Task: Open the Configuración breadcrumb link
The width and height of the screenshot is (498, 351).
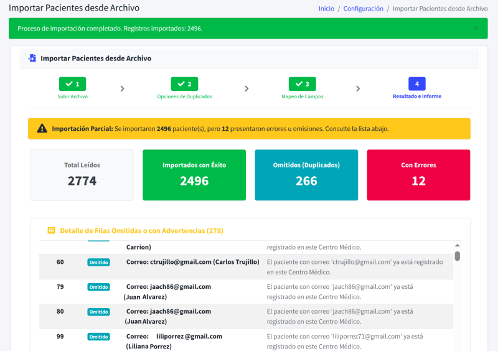Action: [363, 9]
